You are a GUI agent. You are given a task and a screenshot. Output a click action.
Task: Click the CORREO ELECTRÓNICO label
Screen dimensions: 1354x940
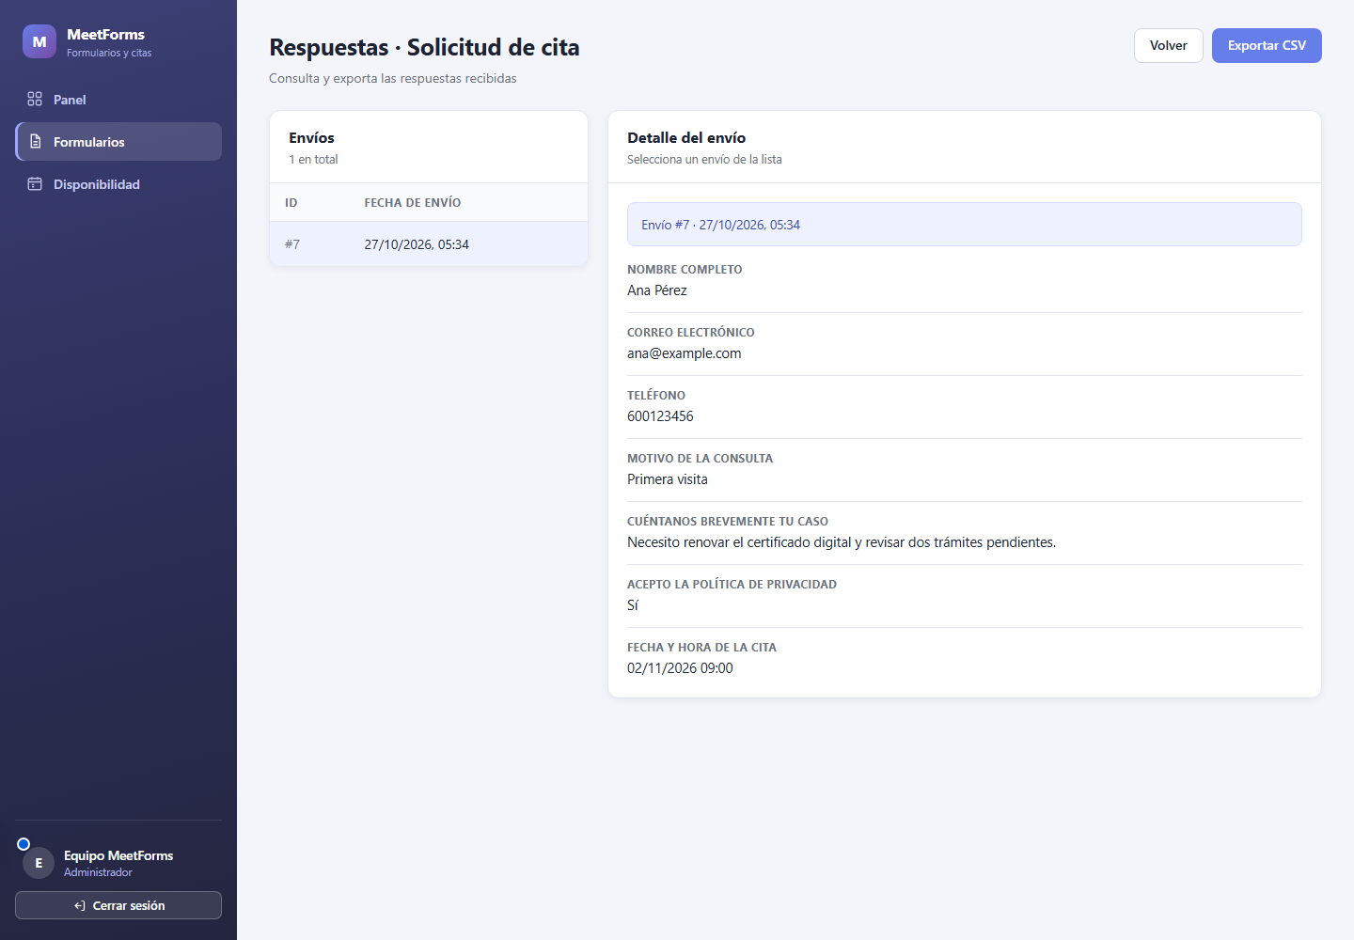[691, 333]
